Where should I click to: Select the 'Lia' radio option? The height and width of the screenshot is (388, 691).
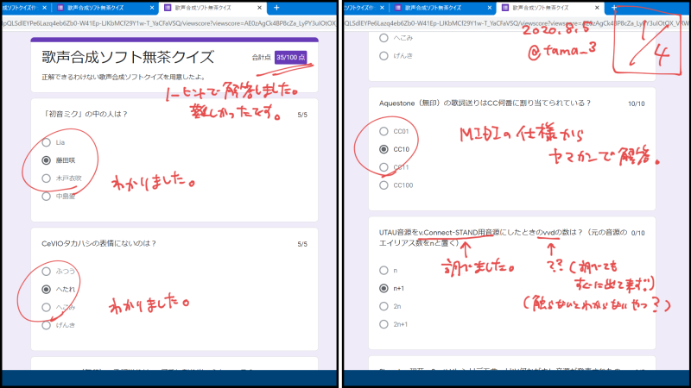(x=47, y=142)
